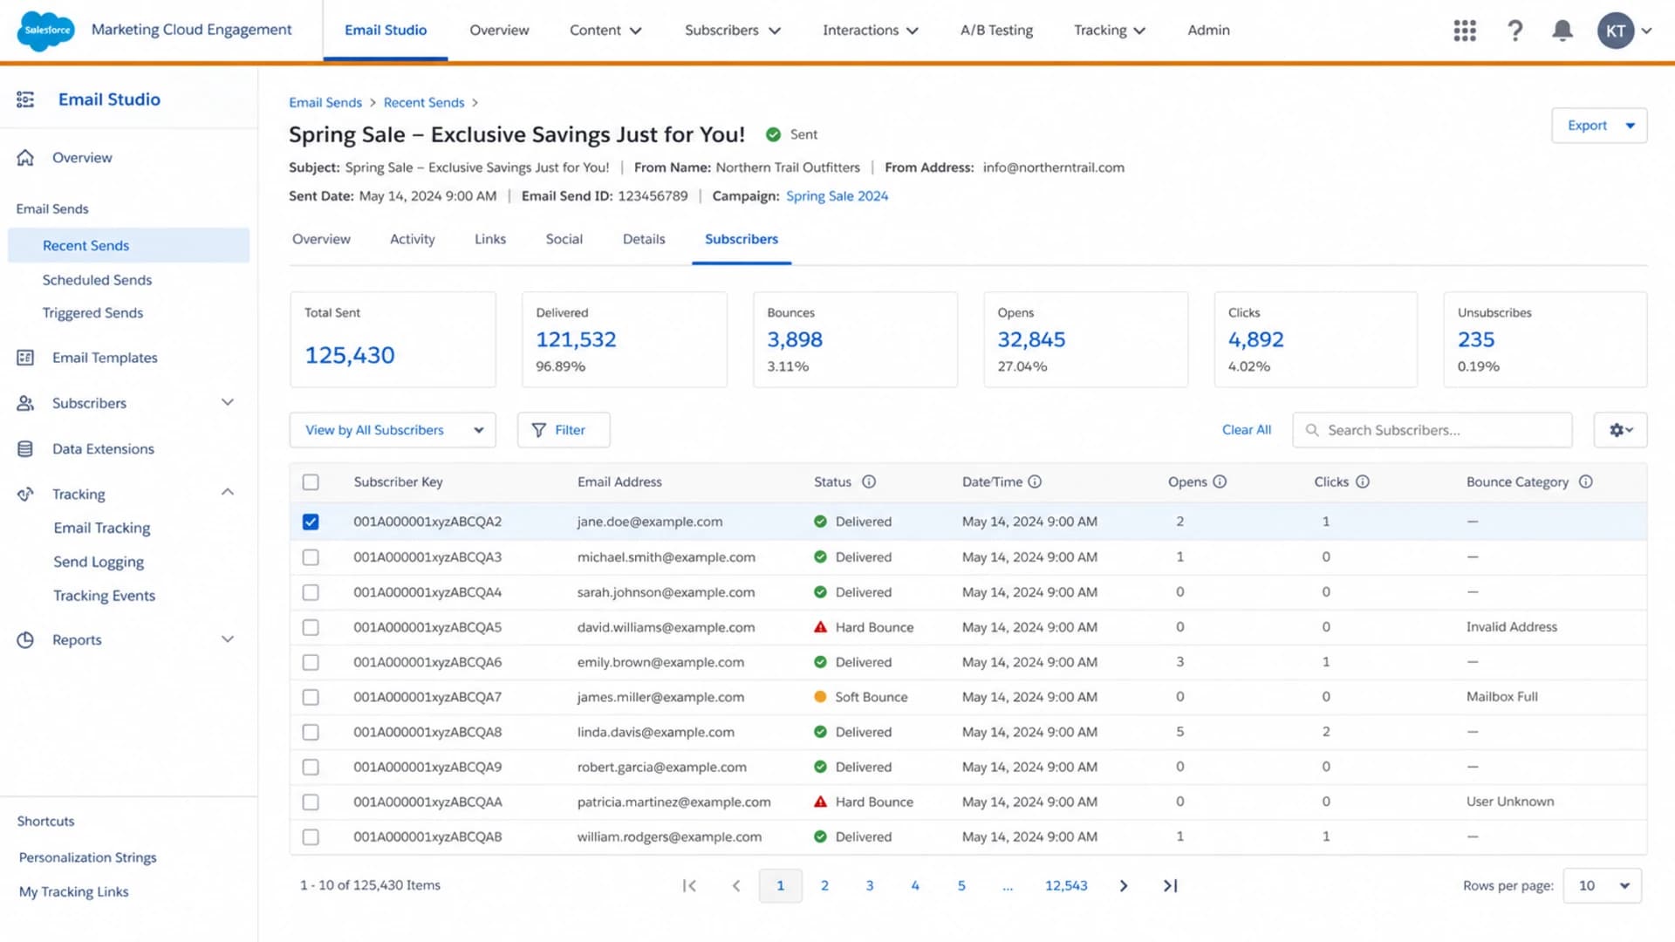Click the Hard Bounce warning icon for david.williams
This screenshot has width=1675, height=942.
point(820,627)
